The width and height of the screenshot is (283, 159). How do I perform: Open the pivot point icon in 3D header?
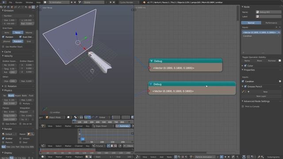pos(75,117)
